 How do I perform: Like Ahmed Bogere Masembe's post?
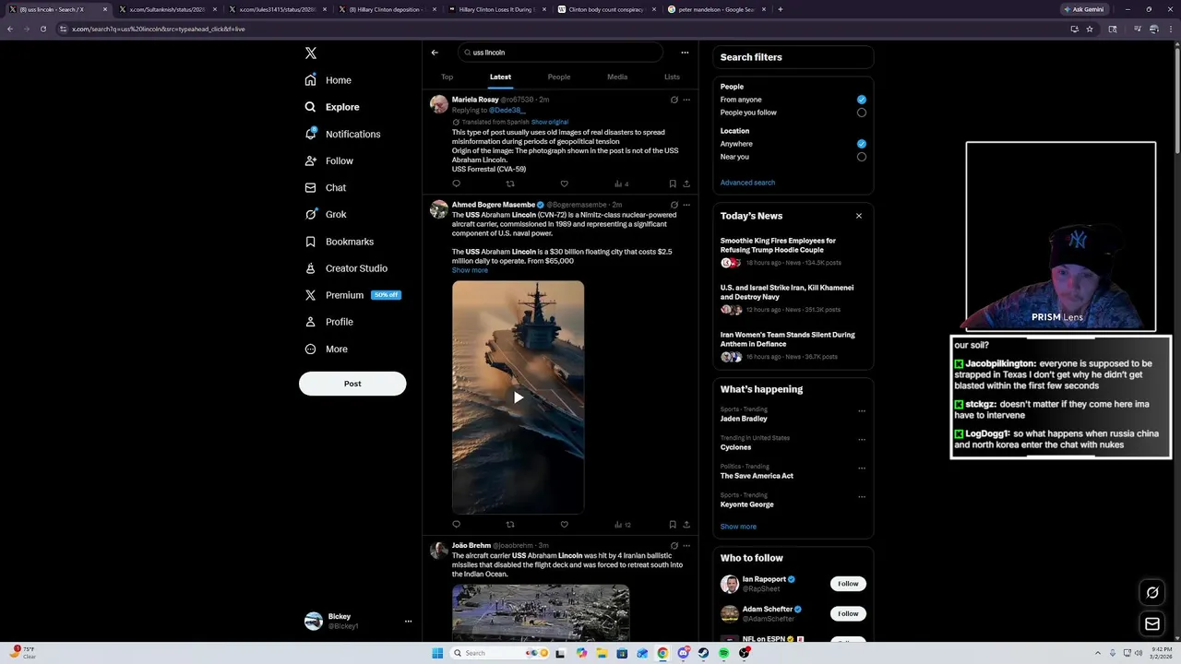[565, 525]
